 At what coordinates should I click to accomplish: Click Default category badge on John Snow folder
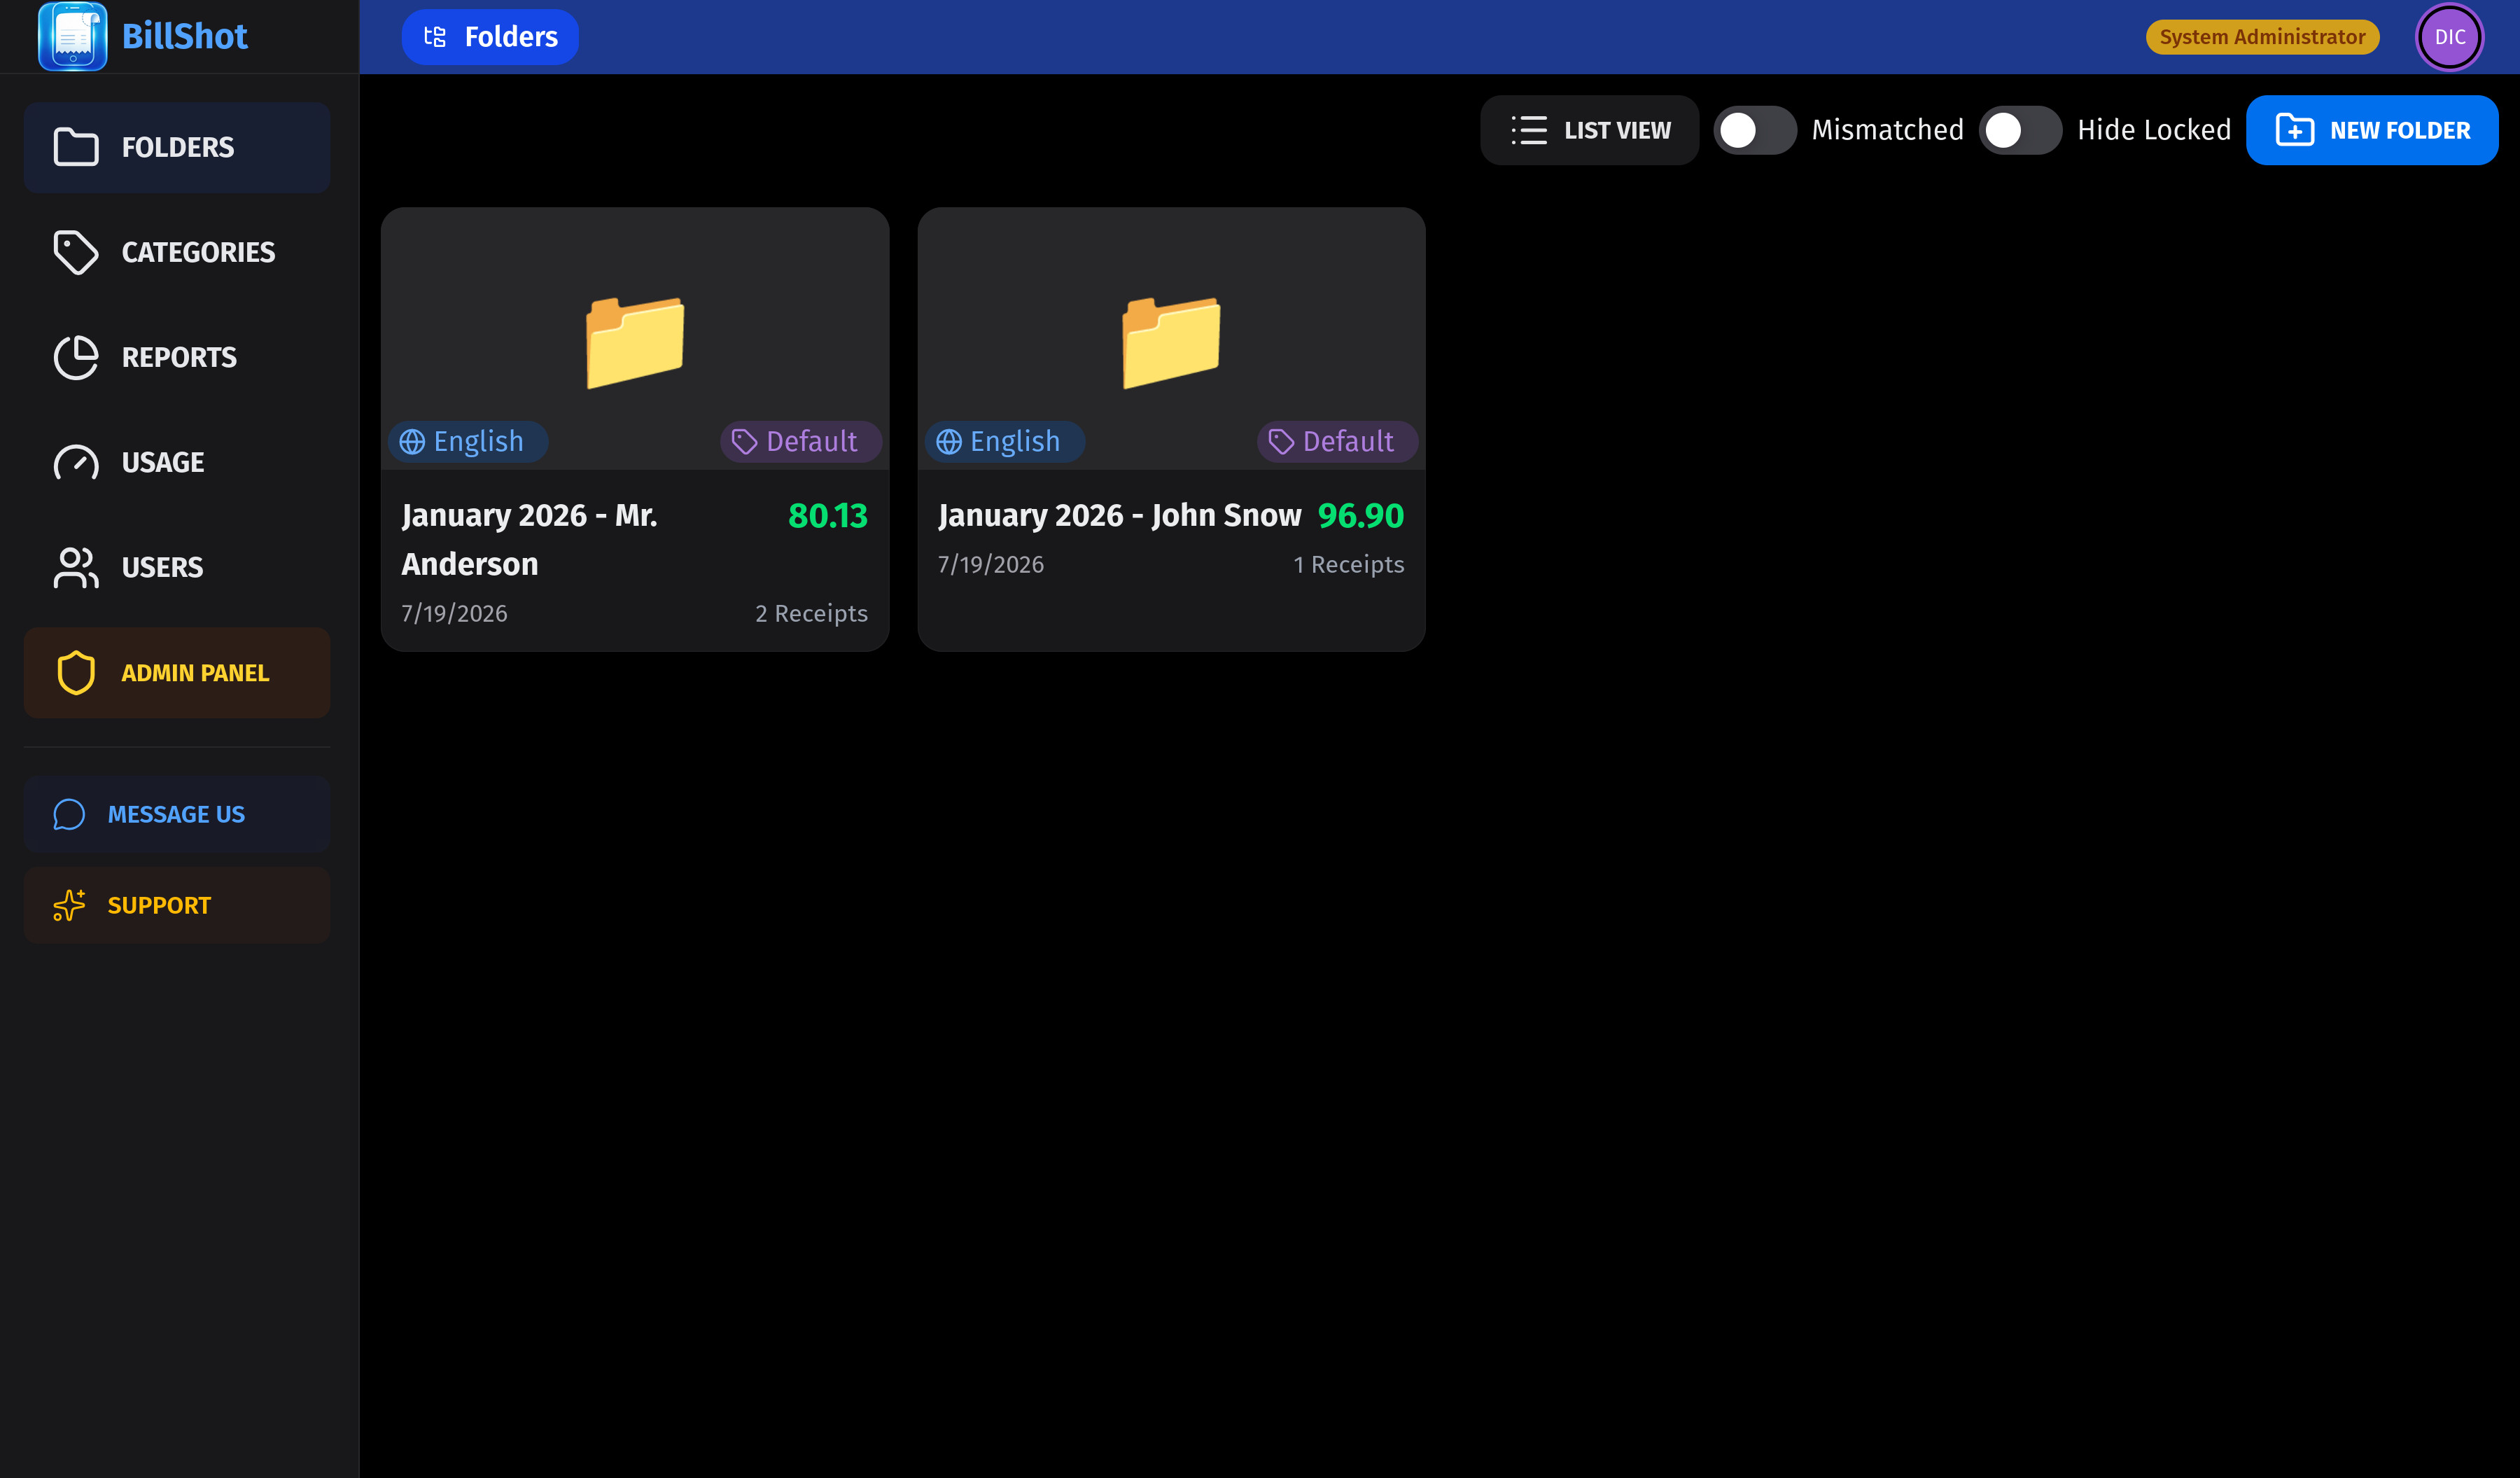tap(1338, 441)
